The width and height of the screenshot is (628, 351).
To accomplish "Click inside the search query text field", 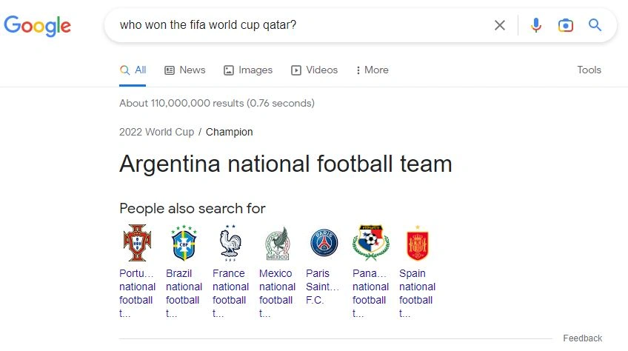I will click(296, 26).
